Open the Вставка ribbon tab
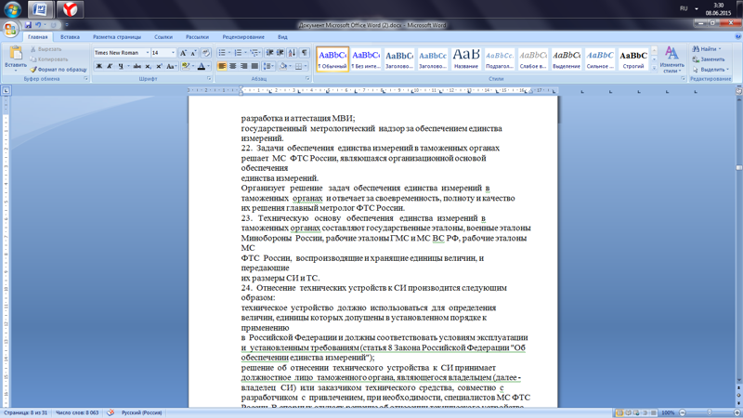This screenshot has width=743, height=418. pyautogui.click(x=71, y=37)
